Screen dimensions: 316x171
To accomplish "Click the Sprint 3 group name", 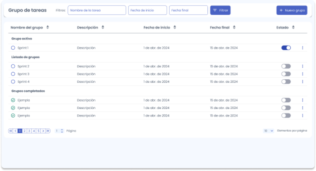I will (x=23, y=74).
